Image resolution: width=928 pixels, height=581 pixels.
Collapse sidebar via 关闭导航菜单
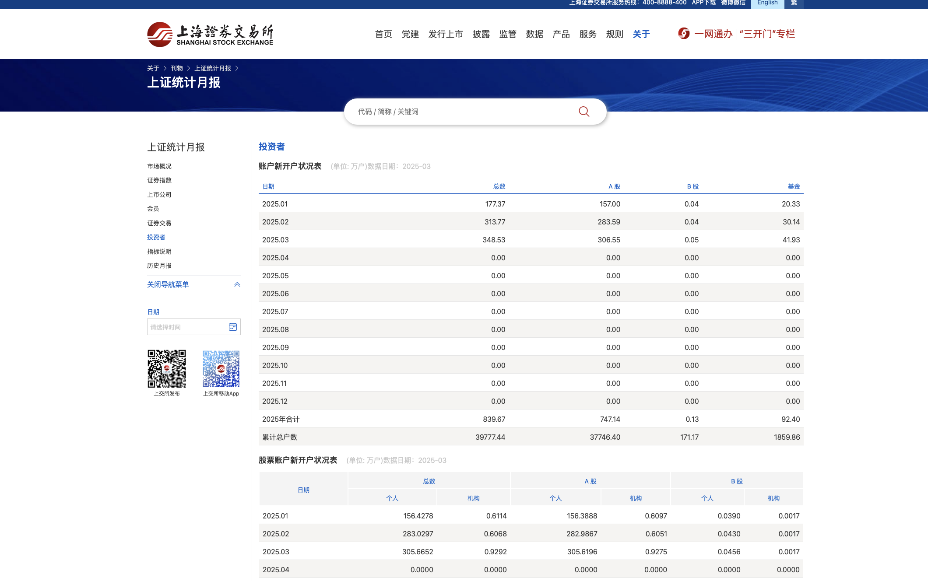click(x=168, y=284)
